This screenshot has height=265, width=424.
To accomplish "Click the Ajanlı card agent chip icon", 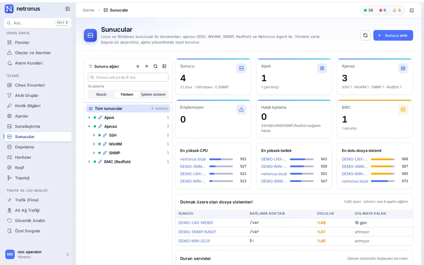I will [x=322, y=68].
